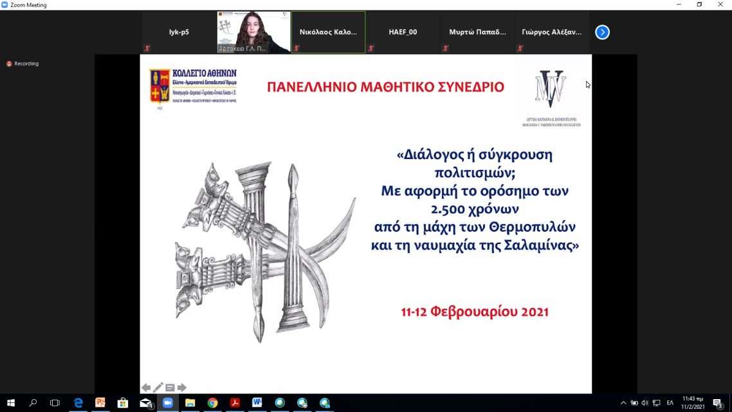
Task: Open slideshow menu icon beside pen
Action: (170, 388)
